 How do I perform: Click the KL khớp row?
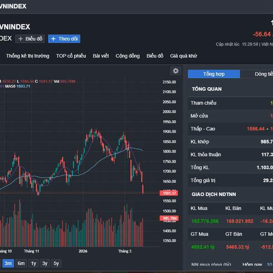coord(231,142)
